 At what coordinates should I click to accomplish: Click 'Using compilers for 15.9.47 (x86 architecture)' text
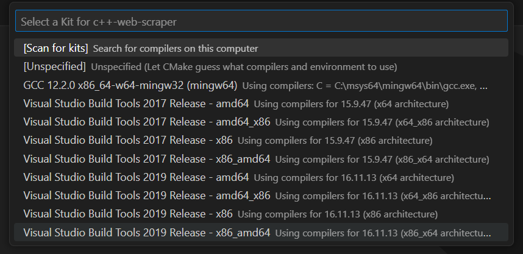point(335,141)
